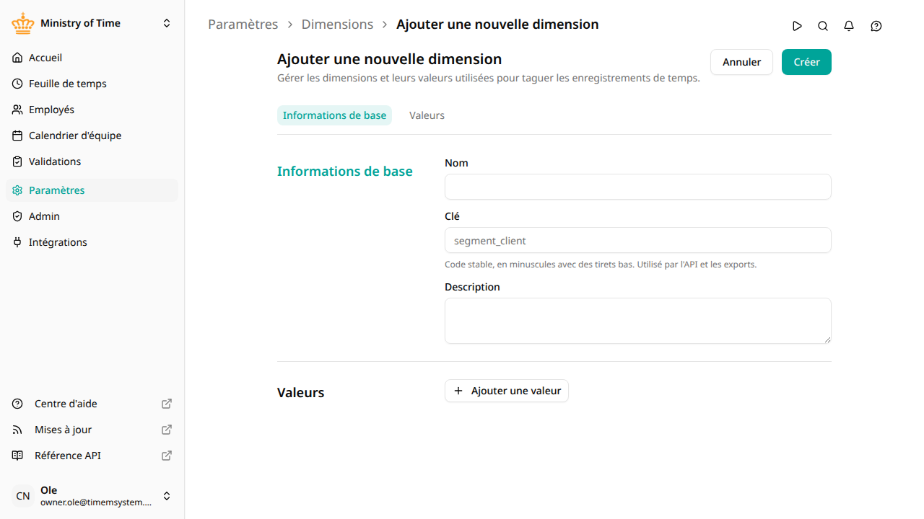Focus the Description text area
924x519 pixels.
(x=638, y=321)
